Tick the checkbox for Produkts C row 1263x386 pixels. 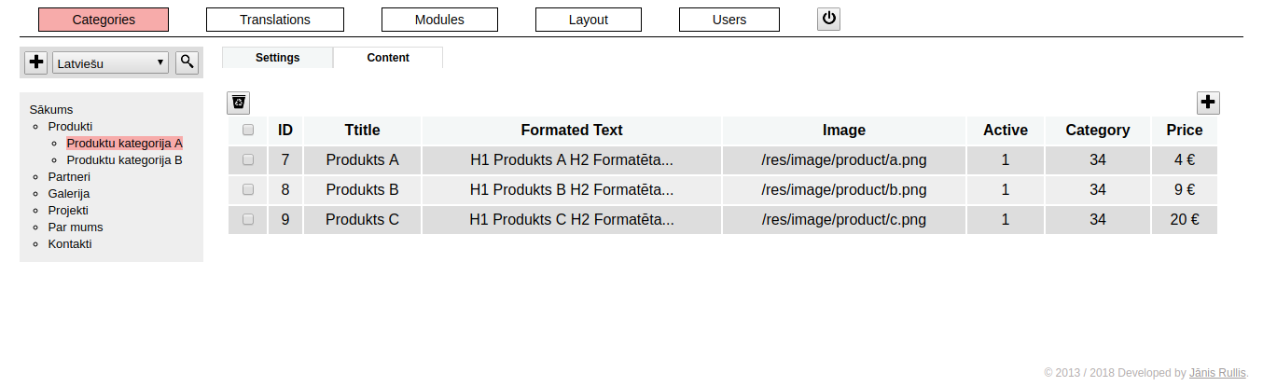(248, 219)
